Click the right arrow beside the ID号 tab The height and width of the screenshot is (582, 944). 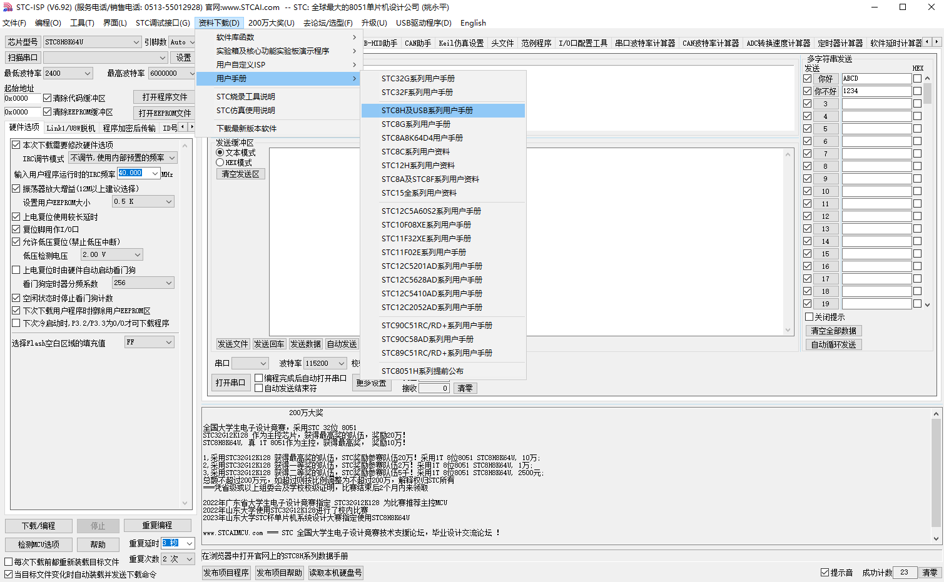pyautogui.click(x=191, y=127)
